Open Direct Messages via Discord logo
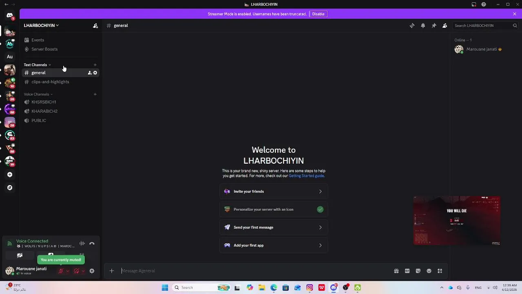Screen dimensions: 522x294 pos(10,16)
